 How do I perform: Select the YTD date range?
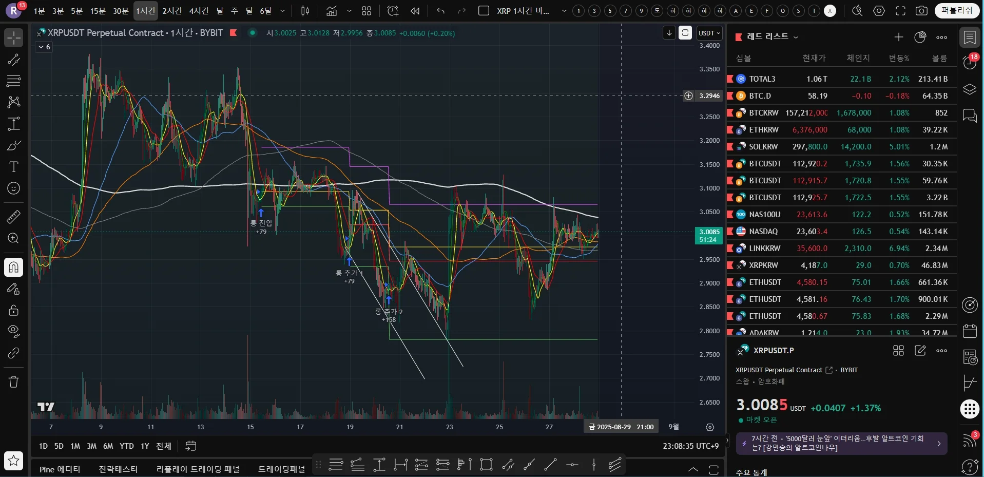[127, 446]
